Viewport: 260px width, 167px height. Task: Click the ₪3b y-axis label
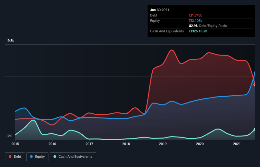coord(11,41)
